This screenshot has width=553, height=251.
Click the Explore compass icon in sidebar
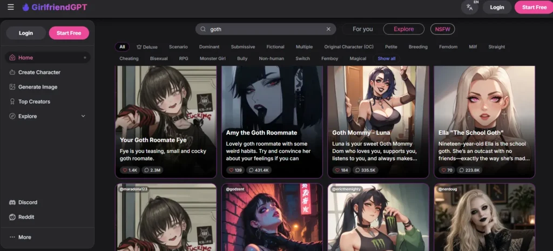[x=12, y=116]
